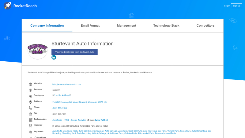Click the Auto Parts keyword link
This screenshot has height=138, width=245.
pyautogui.click(x=57, y=131)
